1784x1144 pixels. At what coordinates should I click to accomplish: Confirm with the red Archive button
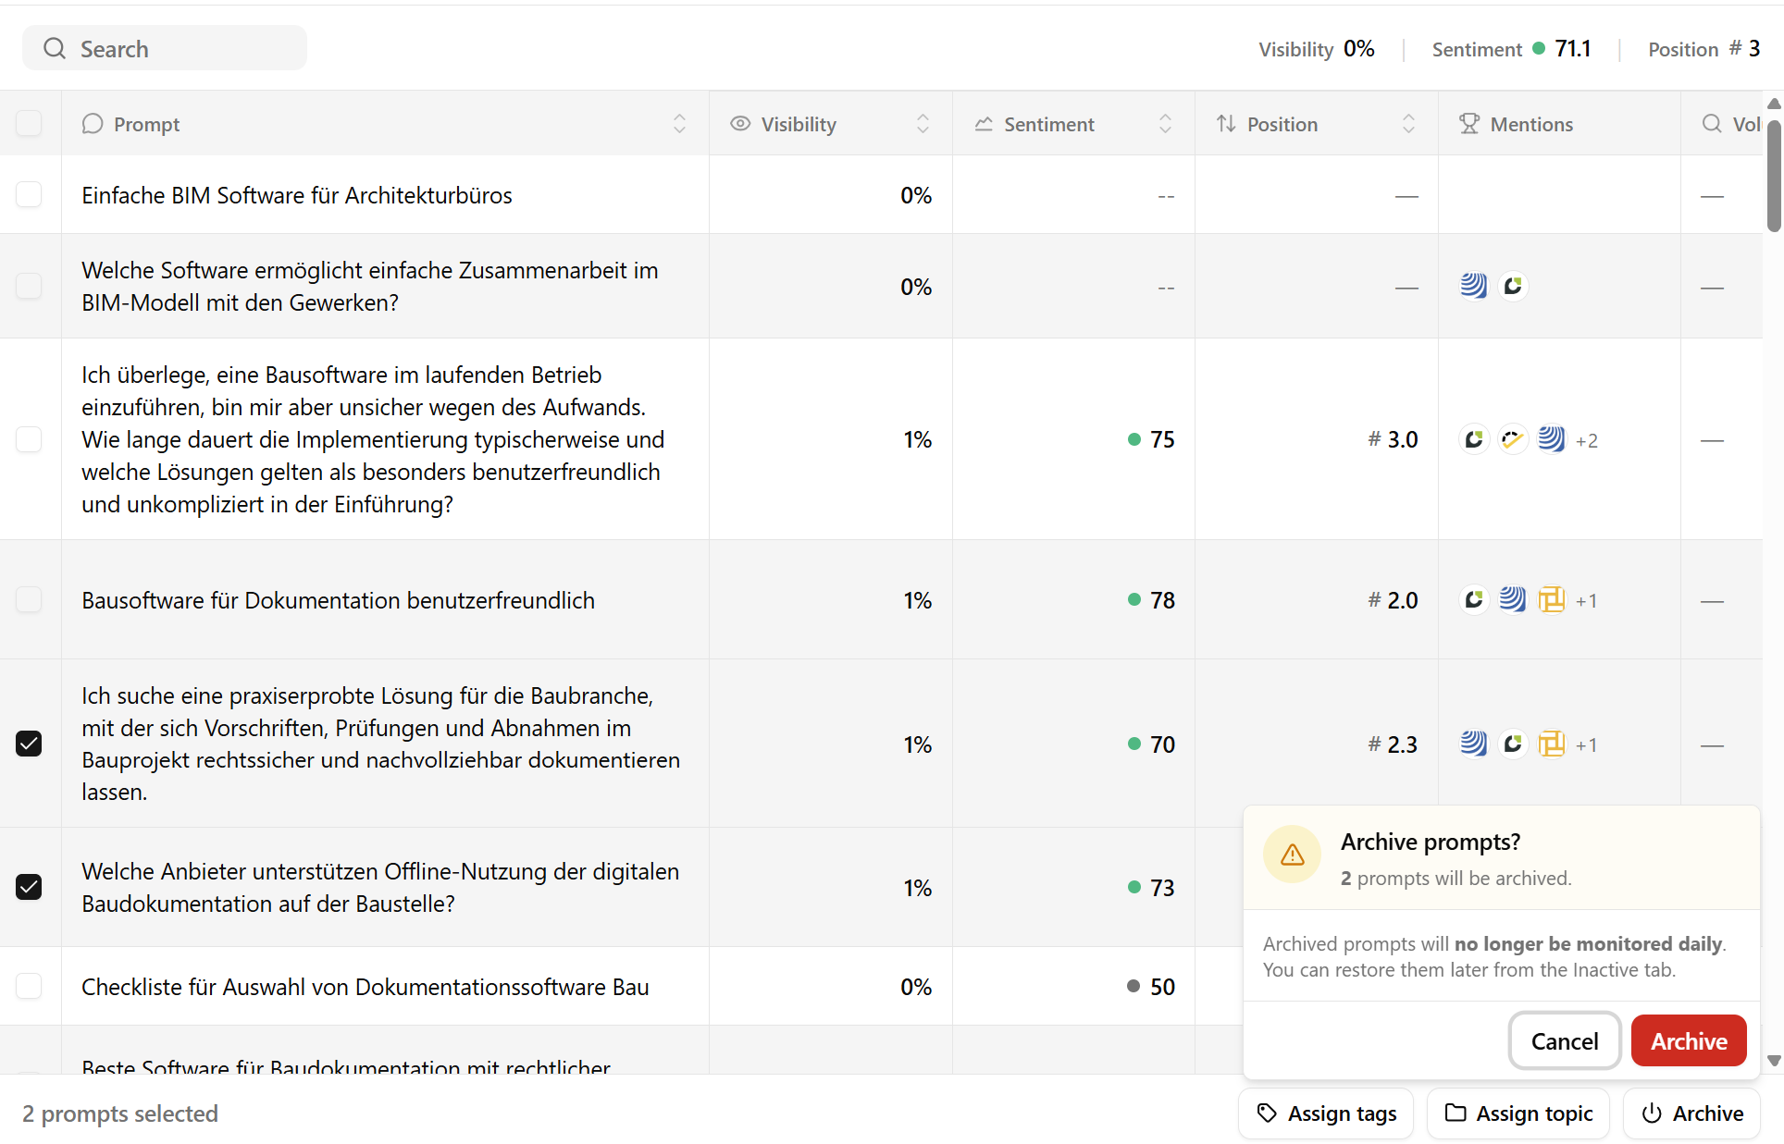click(x=1688, y=1041)
